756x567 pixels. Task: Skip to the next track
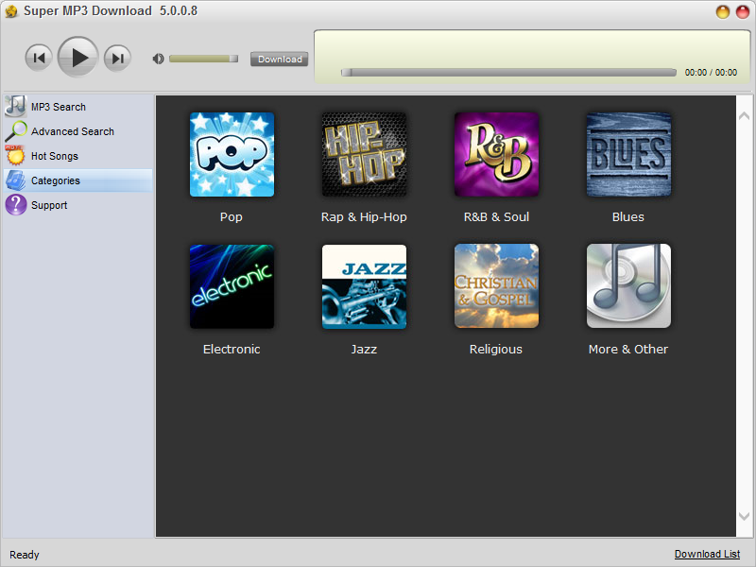(117, 58)
